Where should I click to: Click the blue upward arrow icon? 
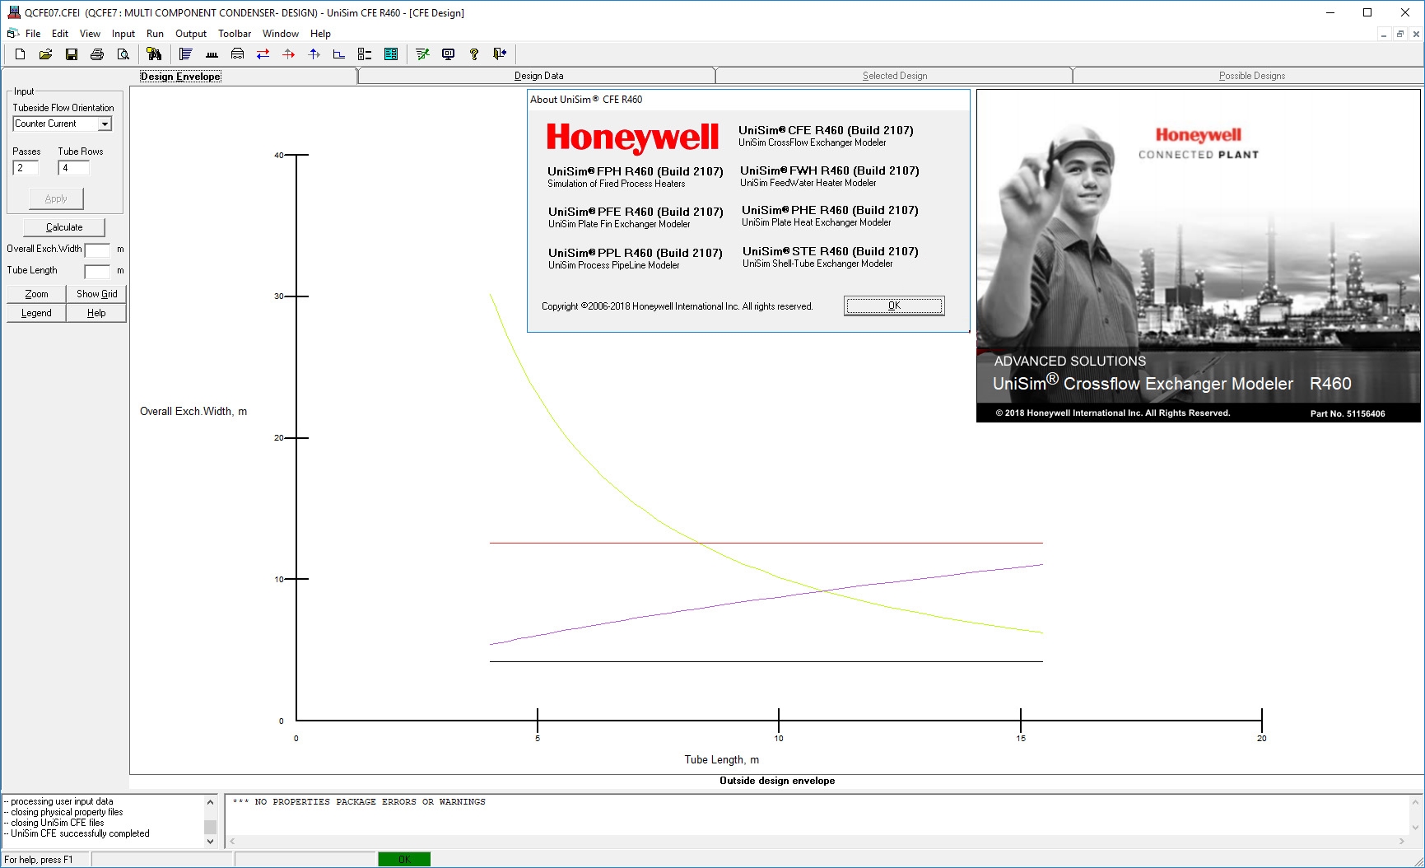(314, 54)
